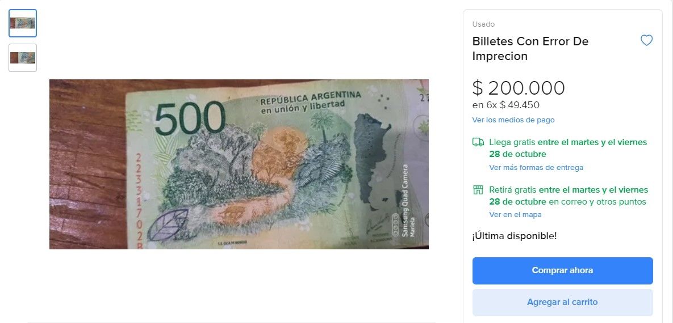
Task: Click the en 6x $ 49.450 installment text
Action: coord(505,105)
